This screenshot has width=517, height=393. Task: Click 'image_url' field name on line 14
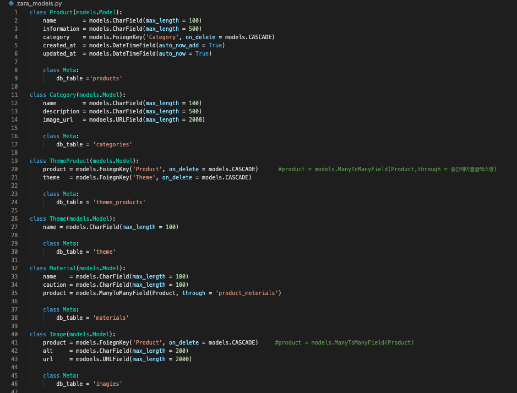(x=58, y=119)
